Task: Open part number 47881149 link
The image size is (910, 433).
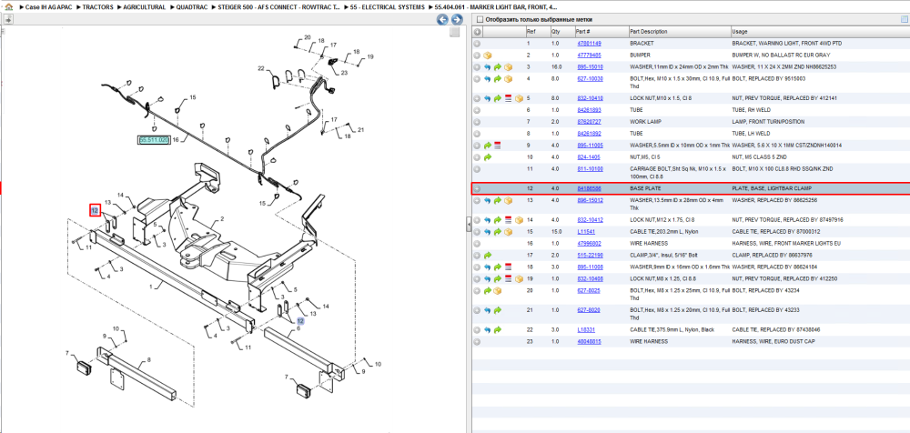Action: point(589,44)
